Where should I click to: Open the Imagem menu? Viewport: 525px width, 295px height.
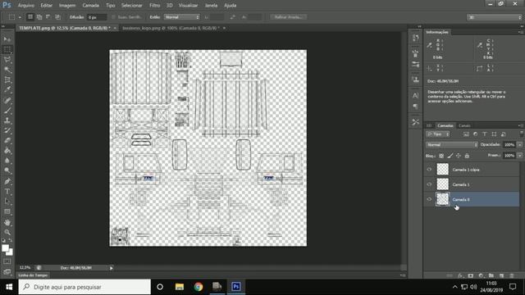67,6
